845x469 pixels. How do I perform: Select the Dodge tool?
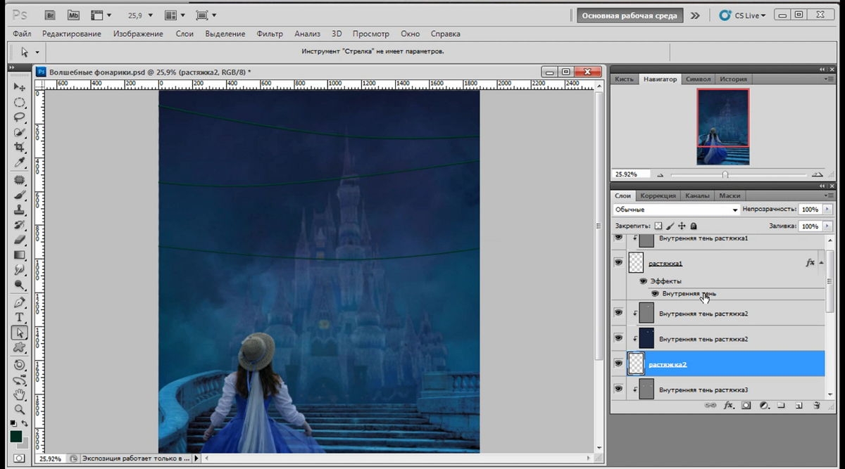point(20,285)
